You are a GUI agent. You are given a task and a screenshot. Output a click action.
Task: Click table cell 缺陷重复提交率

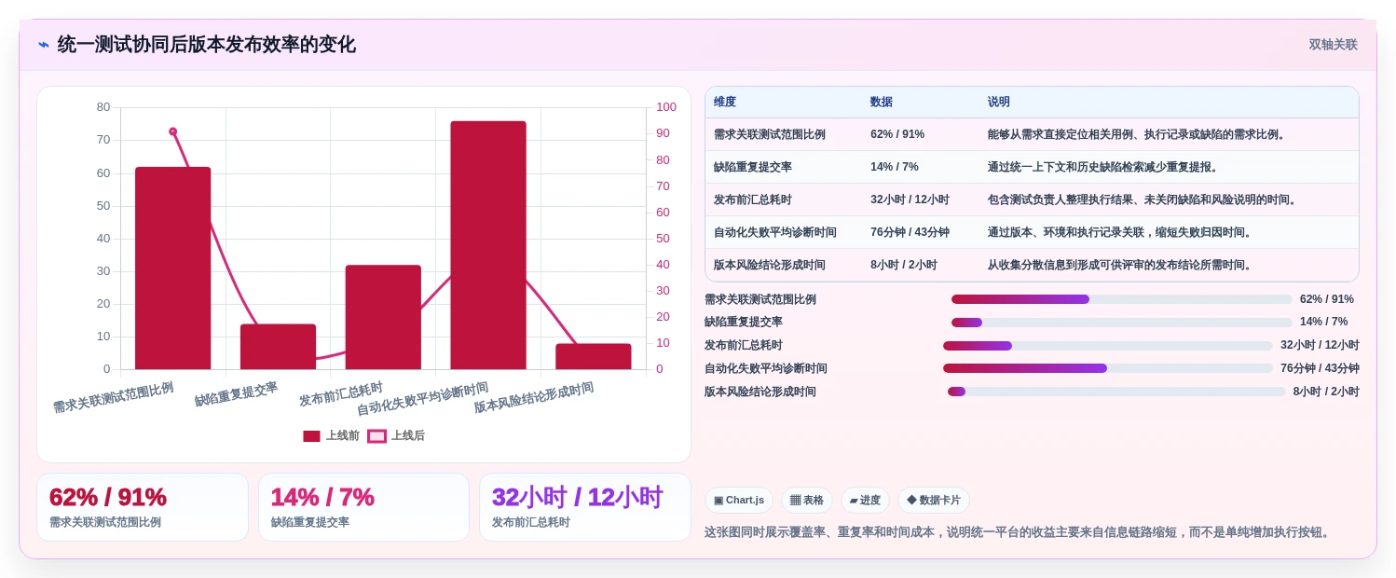click(753, 167)
